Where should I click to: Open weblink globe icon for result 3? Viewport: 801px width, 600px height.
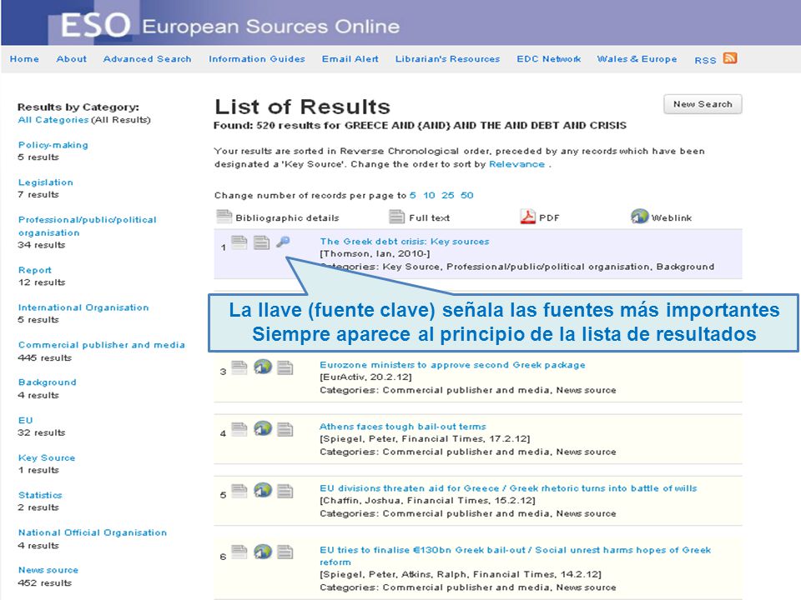263,367
